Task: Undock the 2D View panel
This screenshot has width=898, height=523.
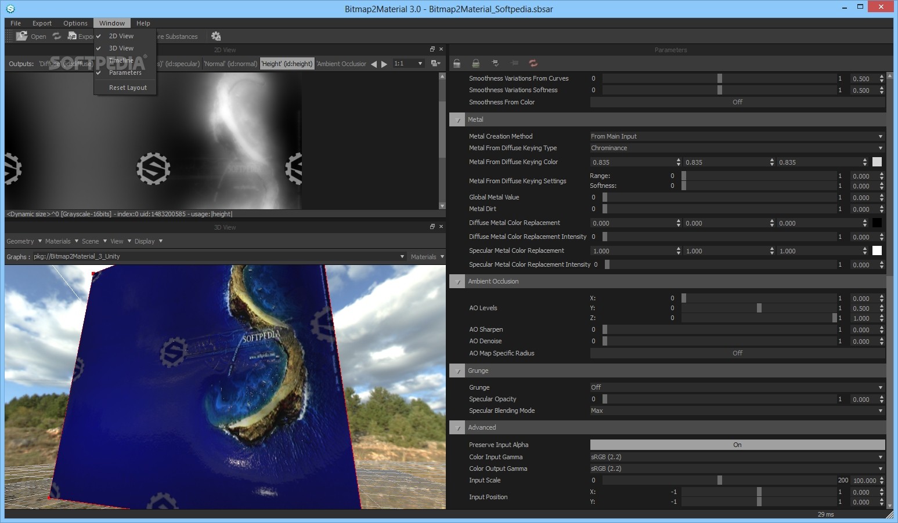Action: [432, 49]
